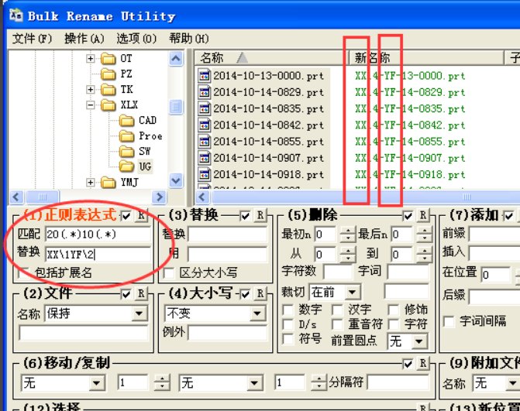Click the 分隔符 input field

coord(398,383)
